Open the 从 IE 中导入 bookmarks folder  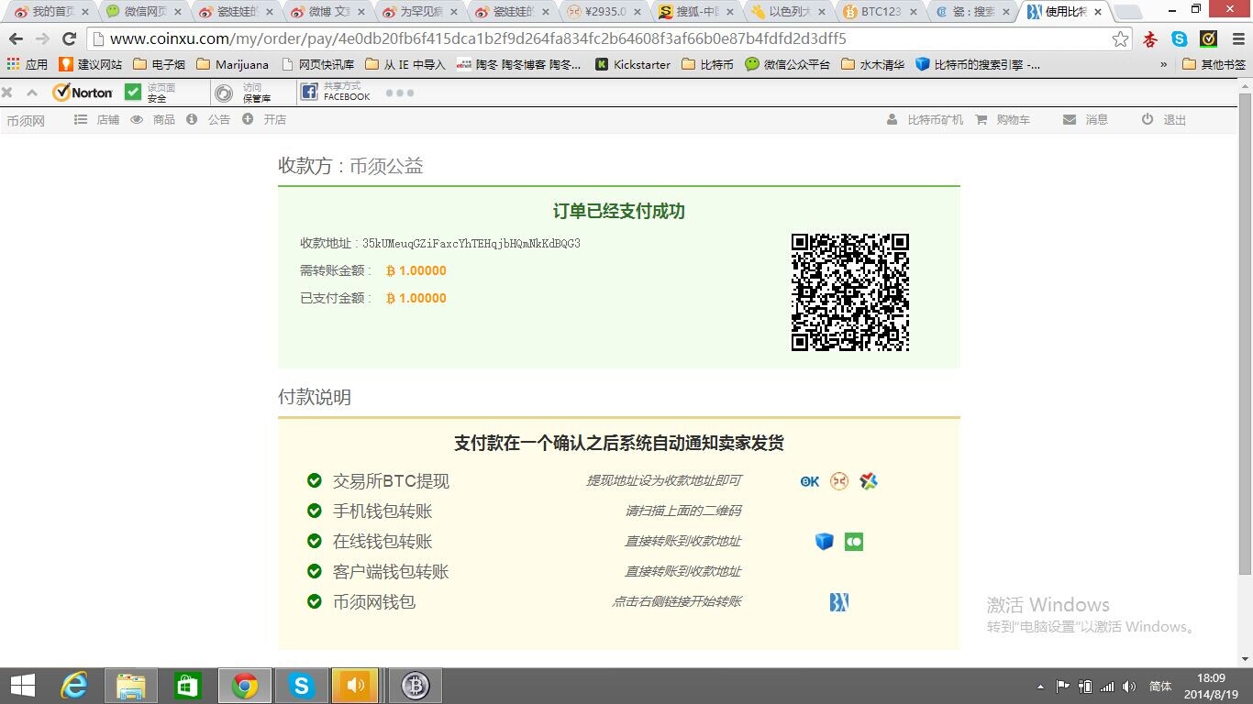405,64
